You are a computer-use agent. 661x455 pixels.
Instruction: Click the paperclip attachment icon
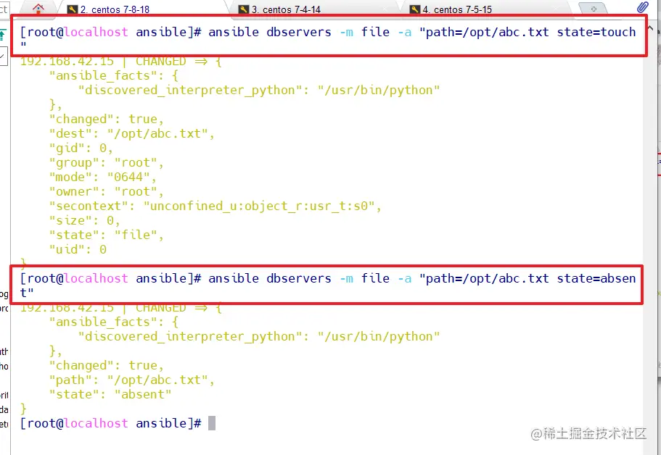coord(643,7)
